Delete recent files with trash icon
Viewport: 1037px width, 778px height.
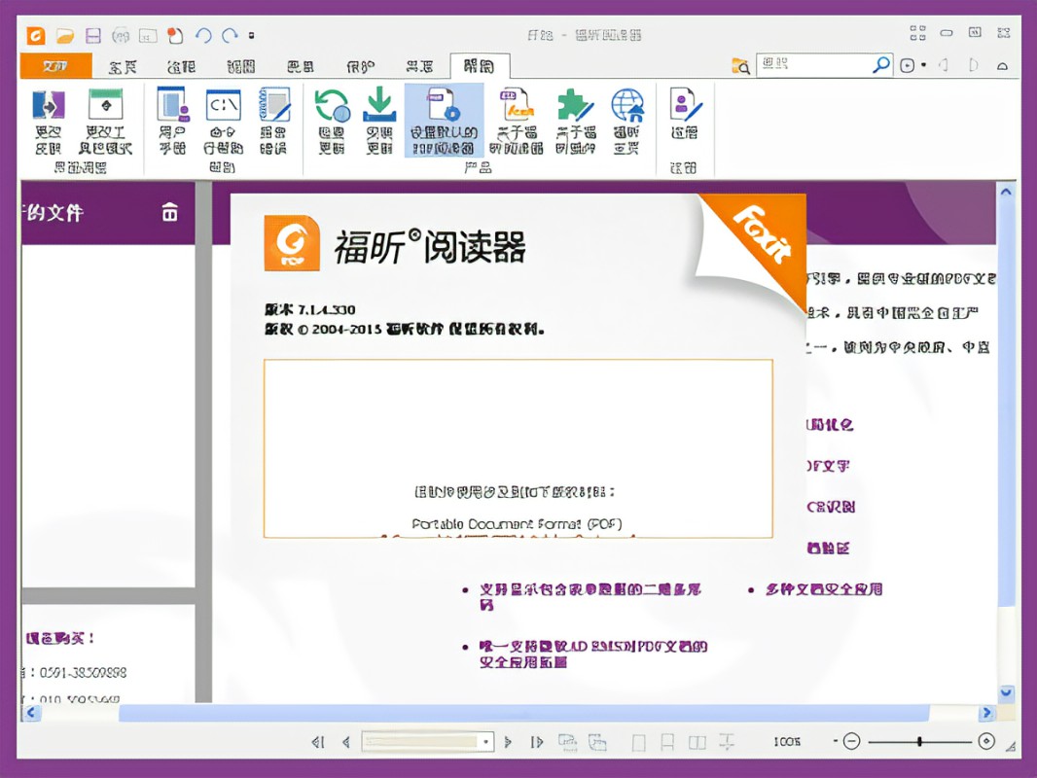(170, 212)
